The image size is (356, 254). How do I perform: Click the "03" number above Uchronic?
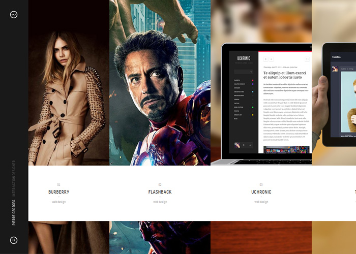[x=261, y=184]
